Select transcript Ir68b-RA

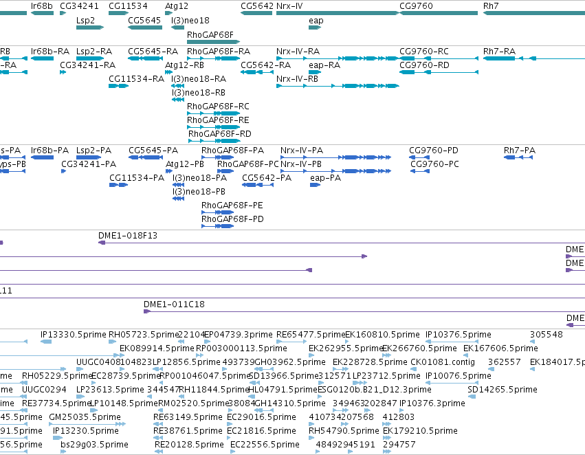click(x=50, y=51)
